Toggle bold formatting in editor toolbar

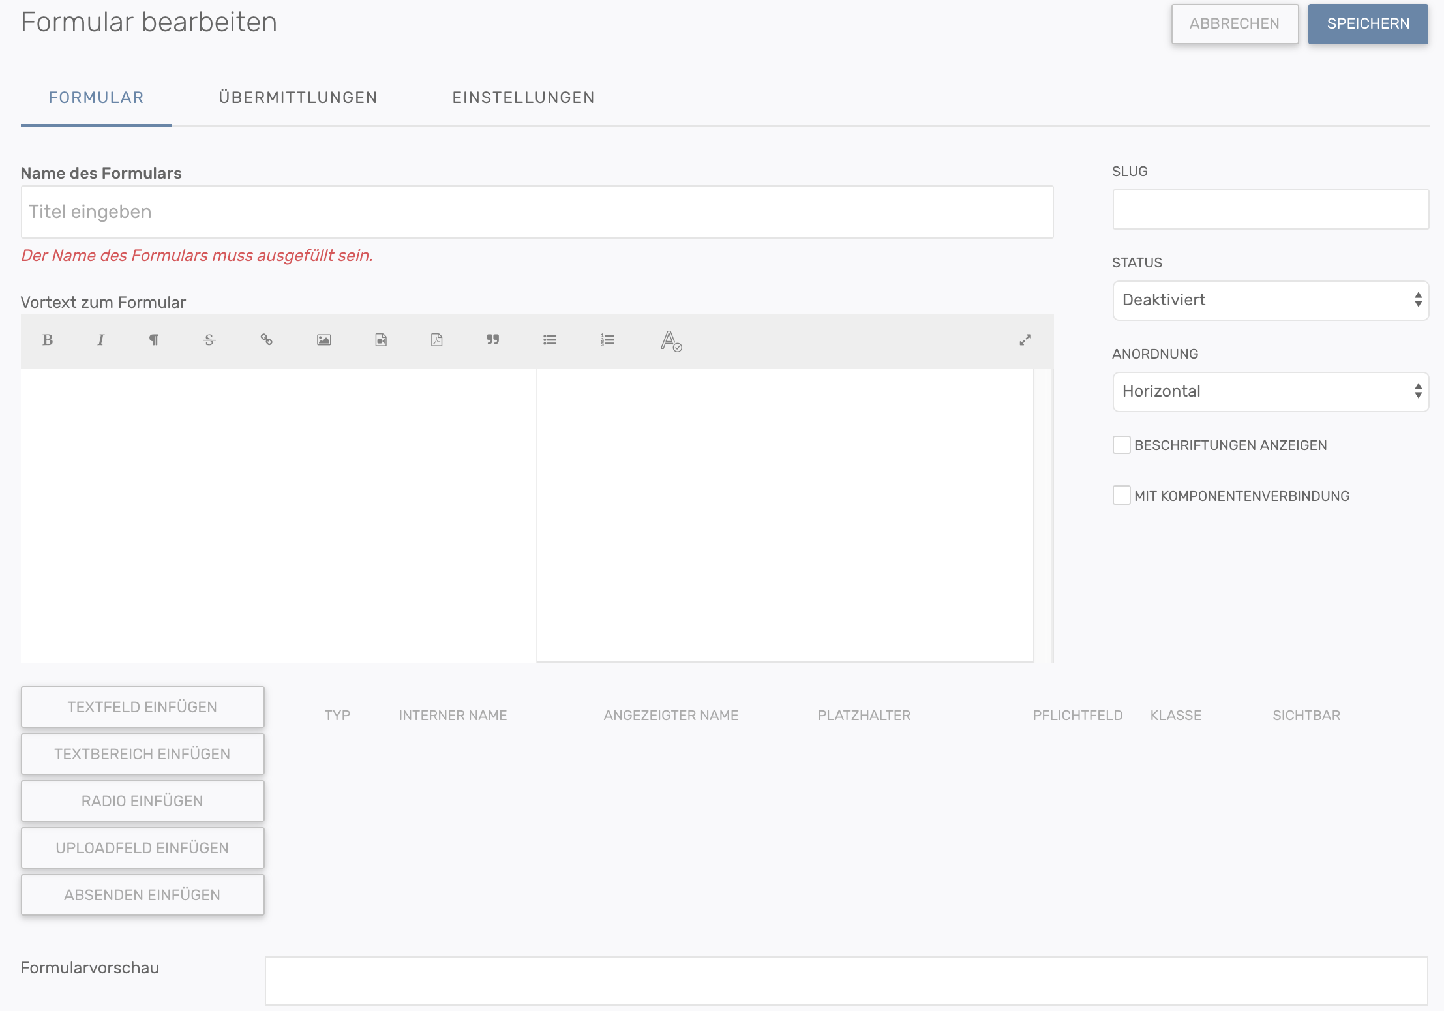coord(48,340)
